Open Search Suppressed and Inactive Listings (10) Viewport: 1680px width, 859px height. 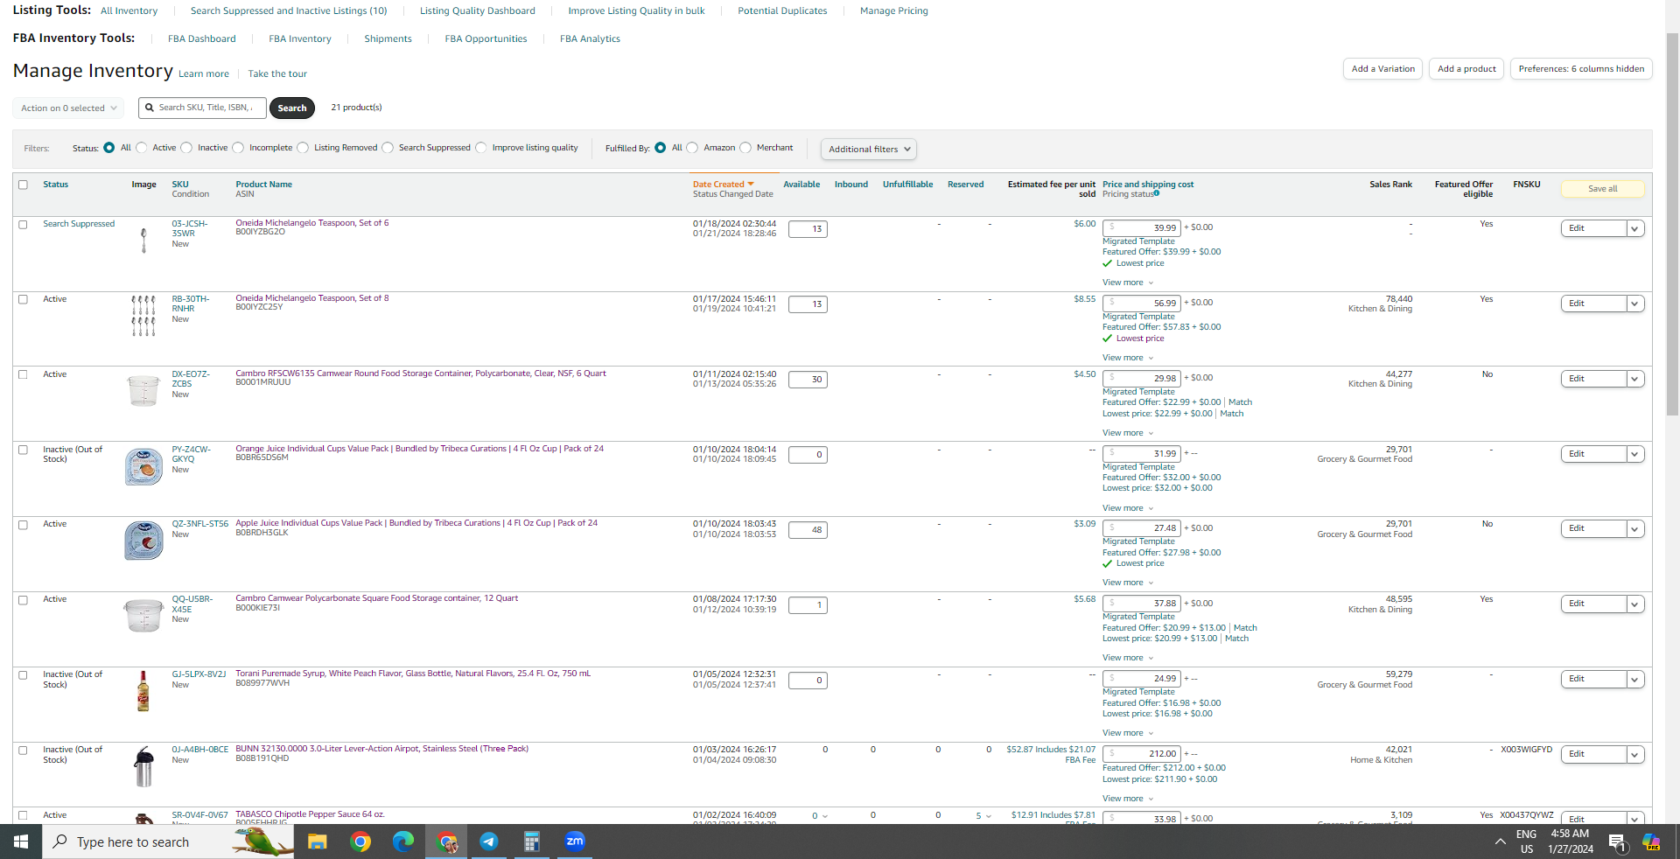(x=289, y=11)
